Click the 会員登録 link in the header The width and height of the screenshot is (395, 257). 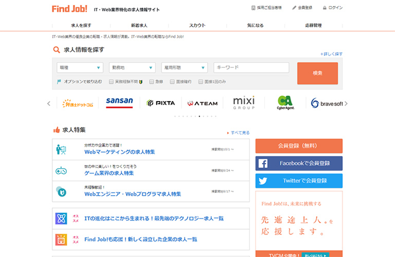pyautogui.click(x=302, y=8)
